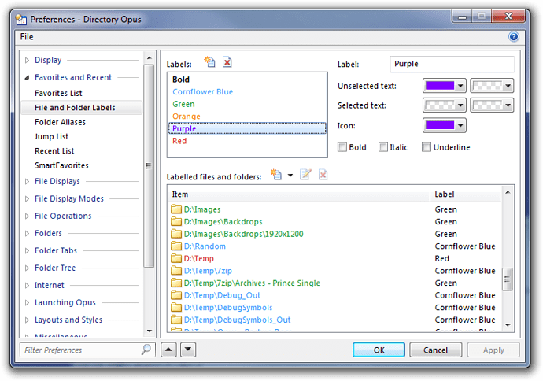Expand the File Operations category
The height and width of the screenshot is (381, 543).
point(27,216)
